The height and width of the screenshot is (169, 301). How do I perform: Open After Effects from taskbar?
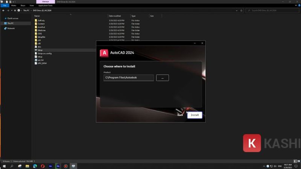click(50, 166)
